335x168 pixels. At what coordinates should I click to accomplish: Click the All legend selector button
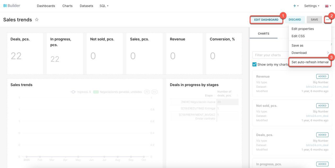click(x=147, y=92)
